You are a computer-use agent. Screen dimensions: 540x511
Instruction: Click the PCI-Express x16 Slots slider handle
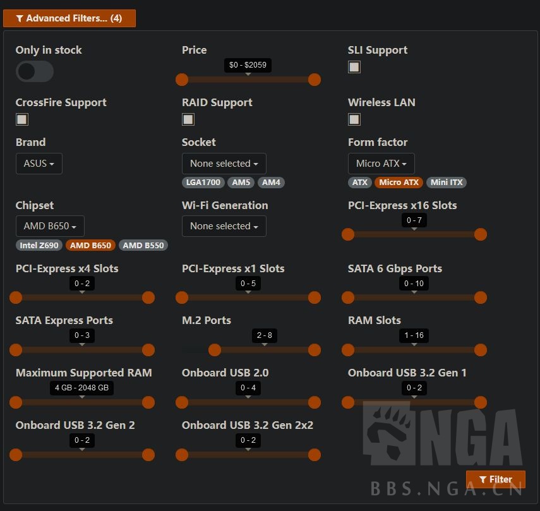coord(348,234)
